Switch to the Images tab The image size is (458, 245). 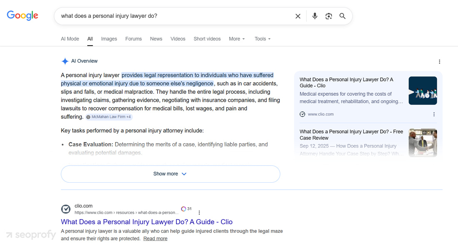pos(109,39)
